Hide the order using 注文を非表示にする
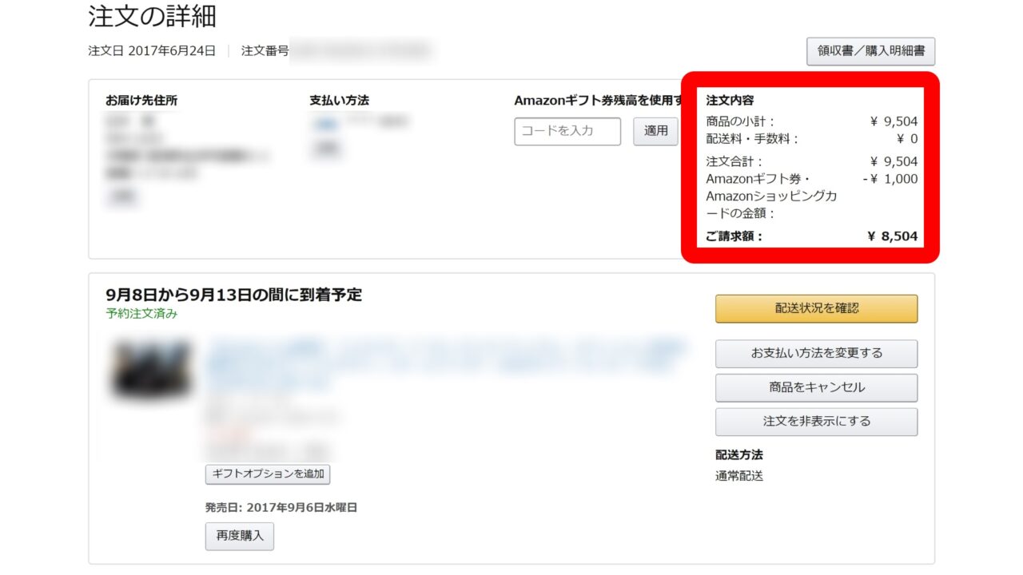This screenshot has width=1023, height=575. pyautogui.click(x=816, y=421)
